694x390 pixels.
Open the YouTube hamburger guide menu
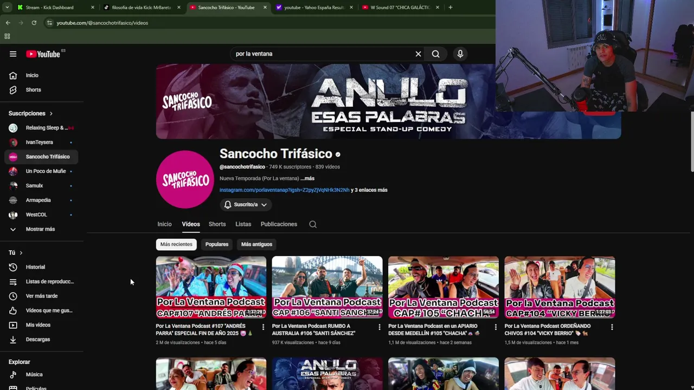coord(13,54)
